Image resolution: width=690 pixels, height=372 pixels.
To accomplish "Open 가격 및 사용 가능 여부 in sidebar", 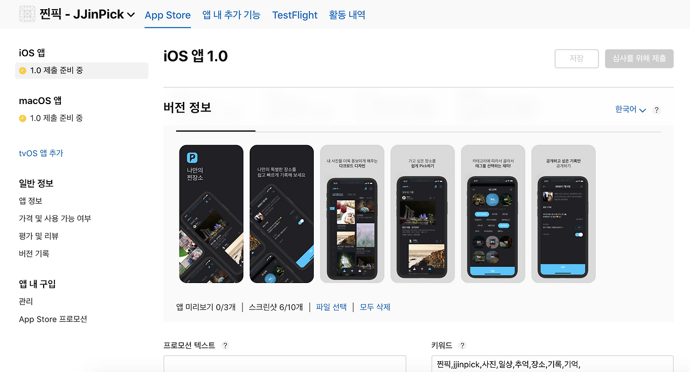I will (55, 218).
